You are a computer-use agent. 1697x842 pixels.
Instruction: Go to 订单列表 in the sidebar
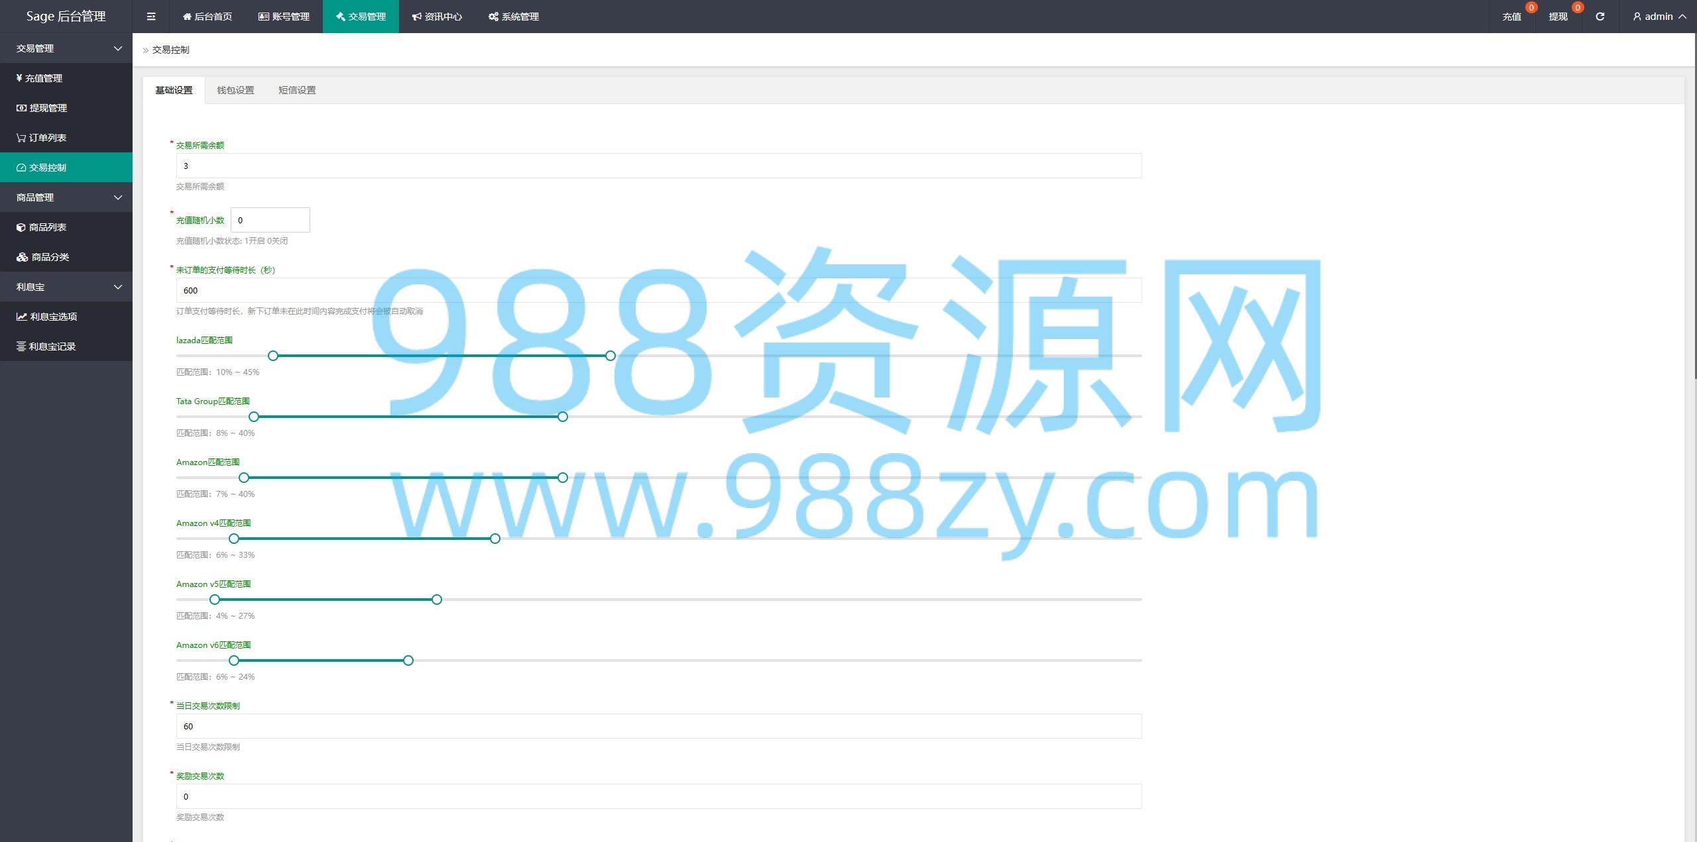(x=47, y=138)
